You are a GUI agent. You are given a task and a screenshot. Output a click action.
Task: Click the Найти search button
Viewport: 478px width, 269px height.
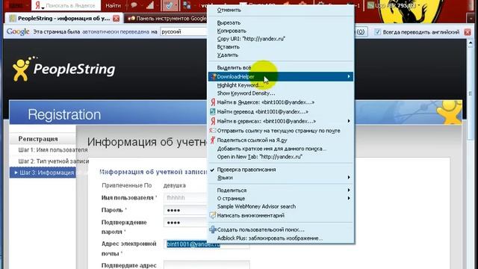pos(113,5)
